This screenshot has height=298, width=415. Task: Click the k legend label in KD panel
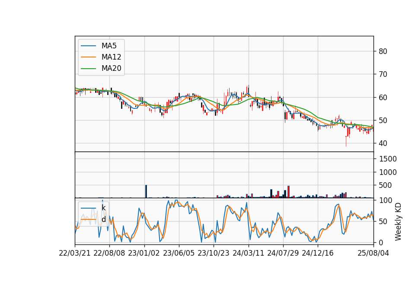coord(103,208)
